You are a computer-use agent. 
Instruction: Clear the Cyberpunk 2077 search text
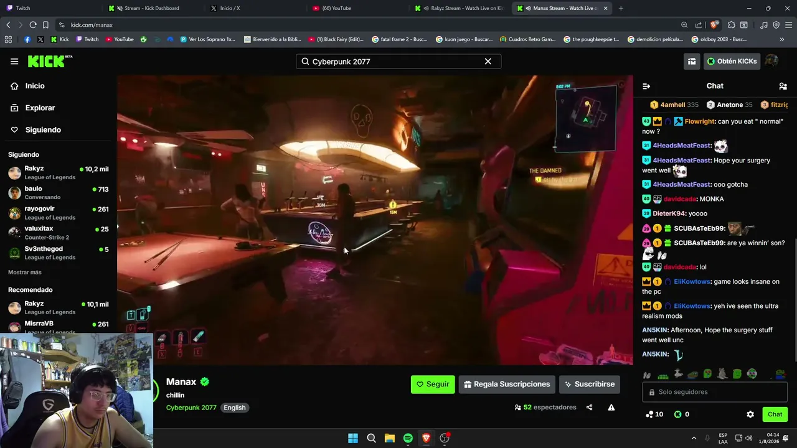[488, 62]
